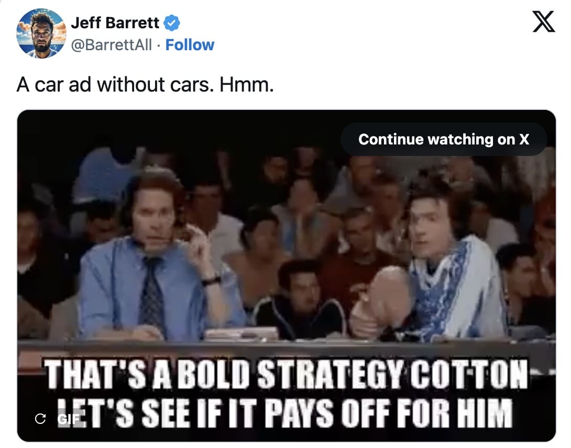
Task: Click the @BarrettAll handle
Action: coord(112,45)
